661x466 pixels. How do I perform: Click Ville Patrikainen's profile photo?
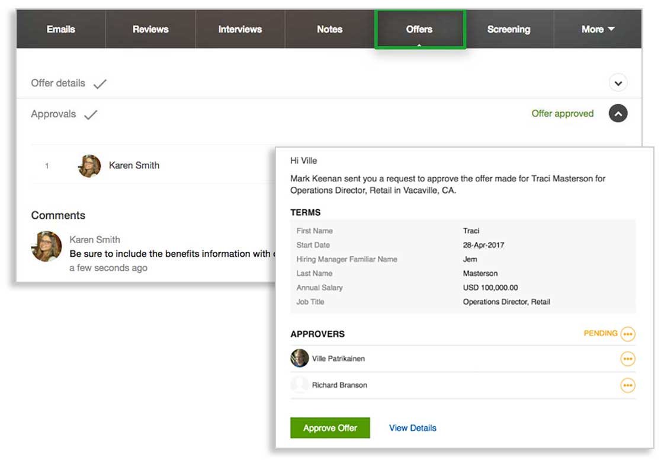(x=300, y=359)
